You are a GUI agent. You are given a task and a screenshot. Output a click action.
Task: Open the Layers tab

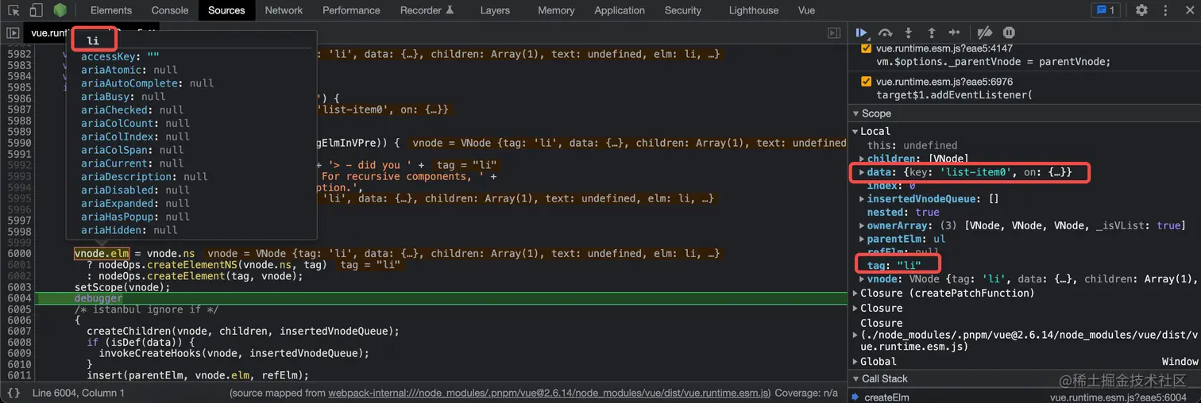tap(495, 10)
